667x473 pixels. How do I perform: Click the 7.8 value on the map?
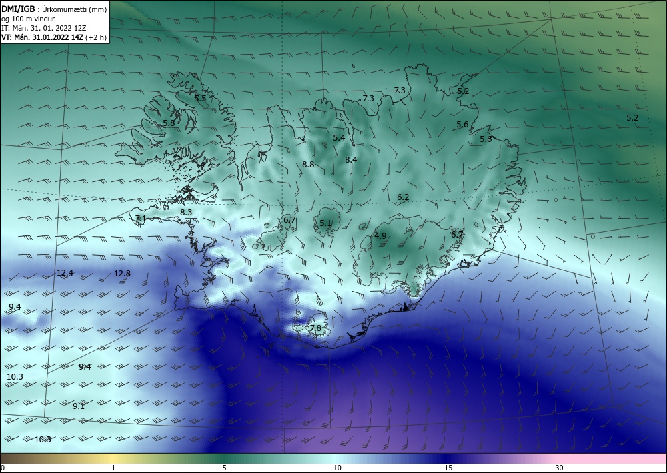pyautogui.click(x=315, y=328)
